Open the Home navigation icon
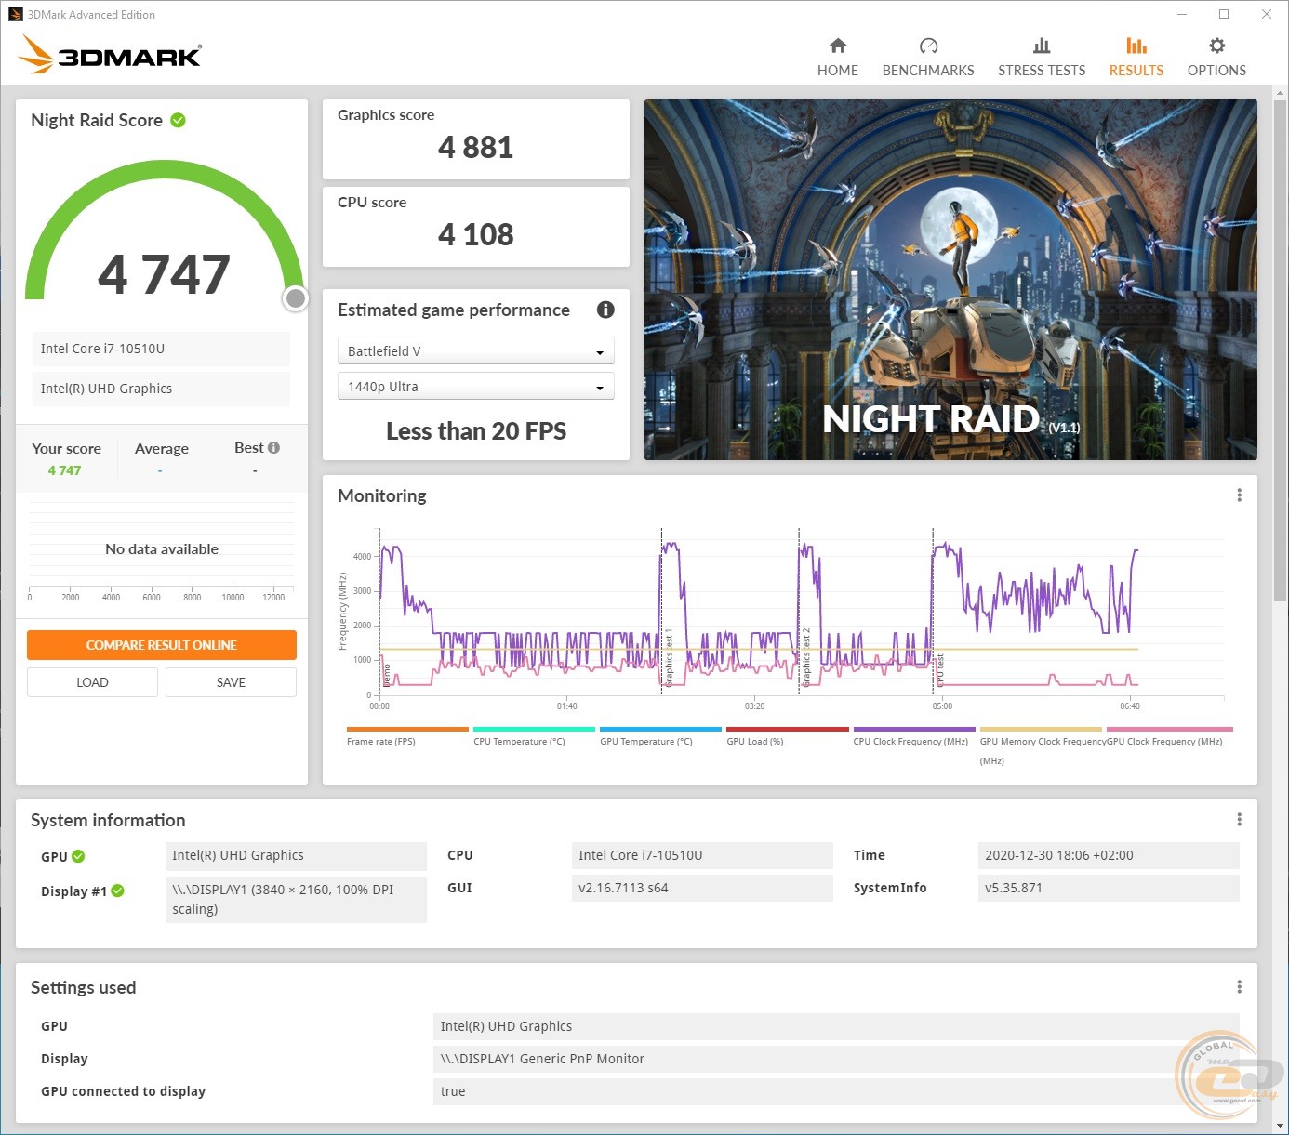The image size is (1289, 1135). 837,46
